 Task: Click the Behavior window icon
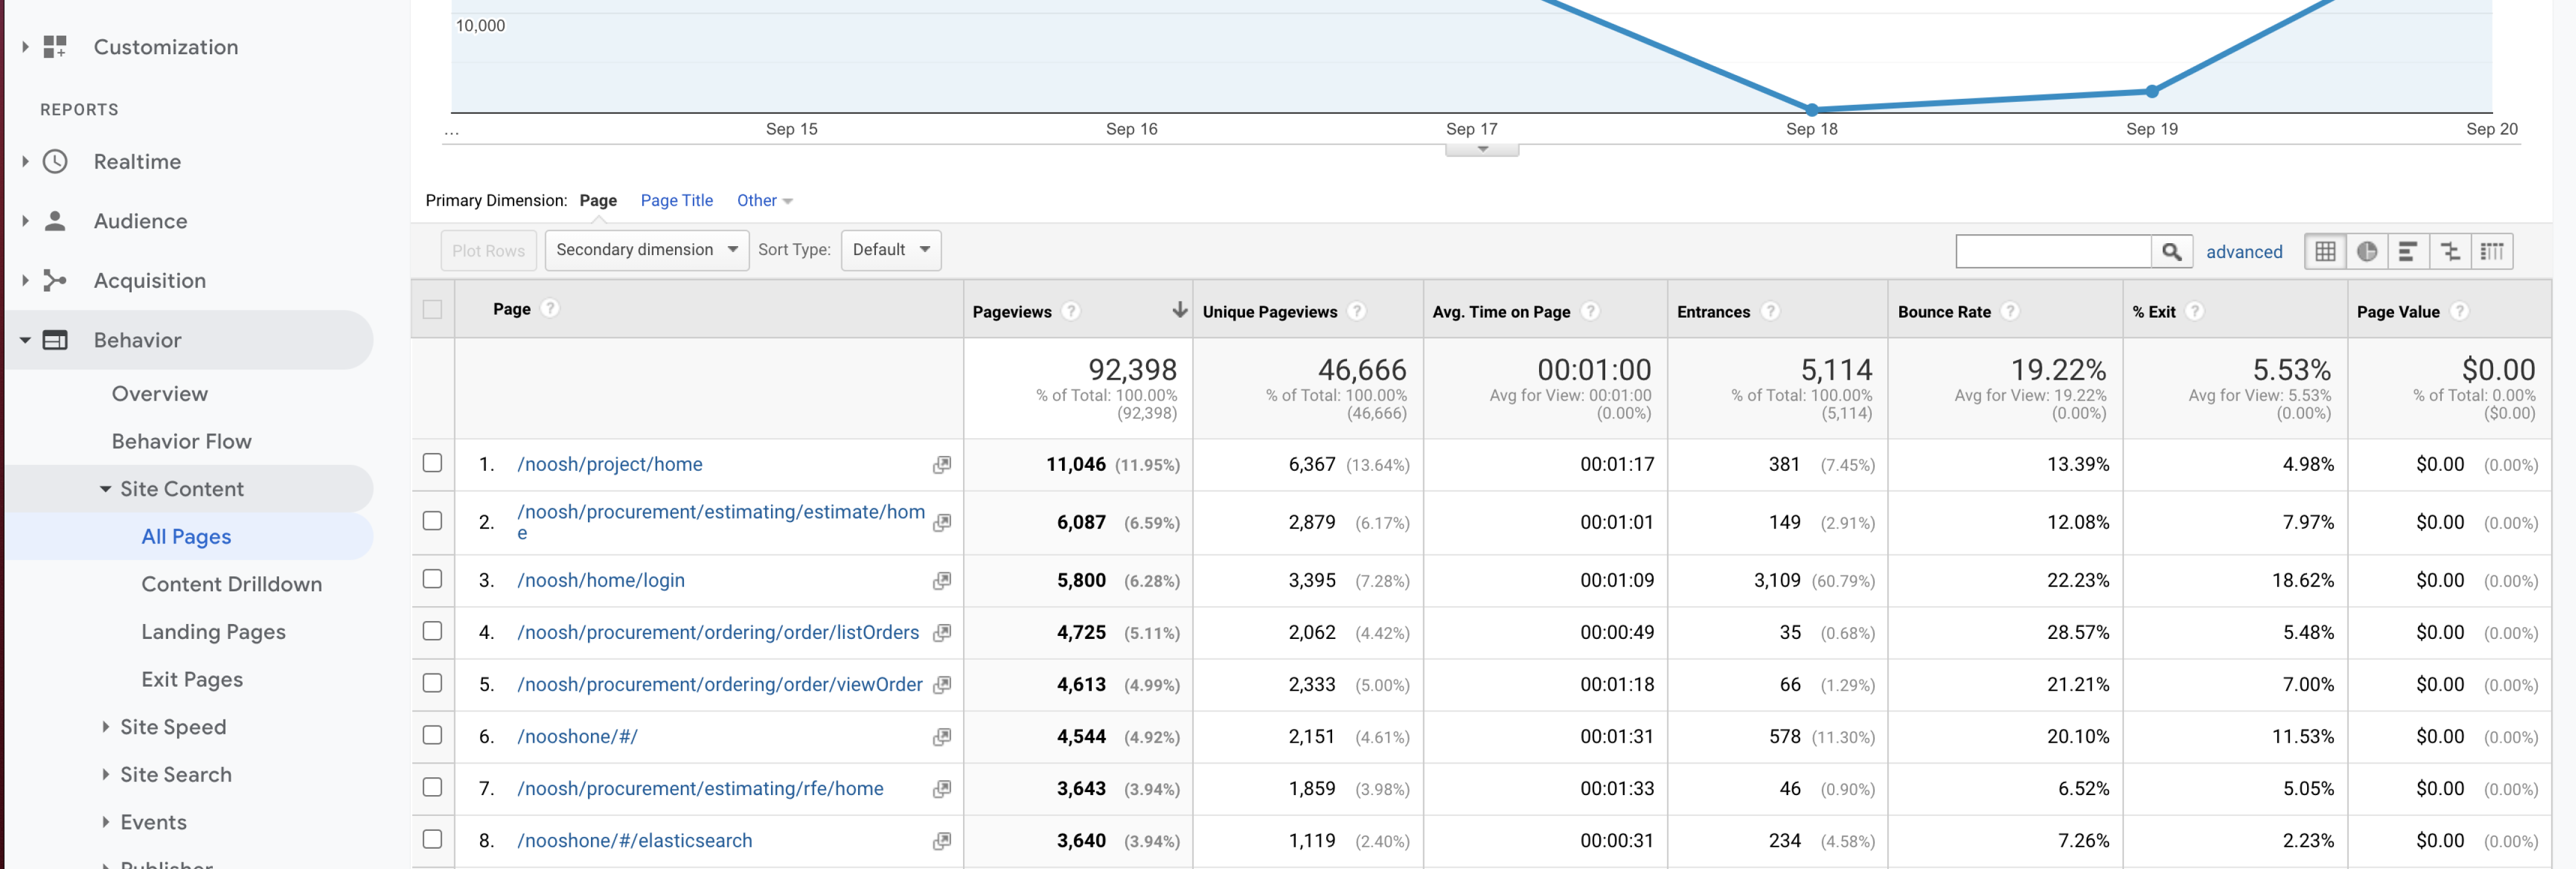55,340
